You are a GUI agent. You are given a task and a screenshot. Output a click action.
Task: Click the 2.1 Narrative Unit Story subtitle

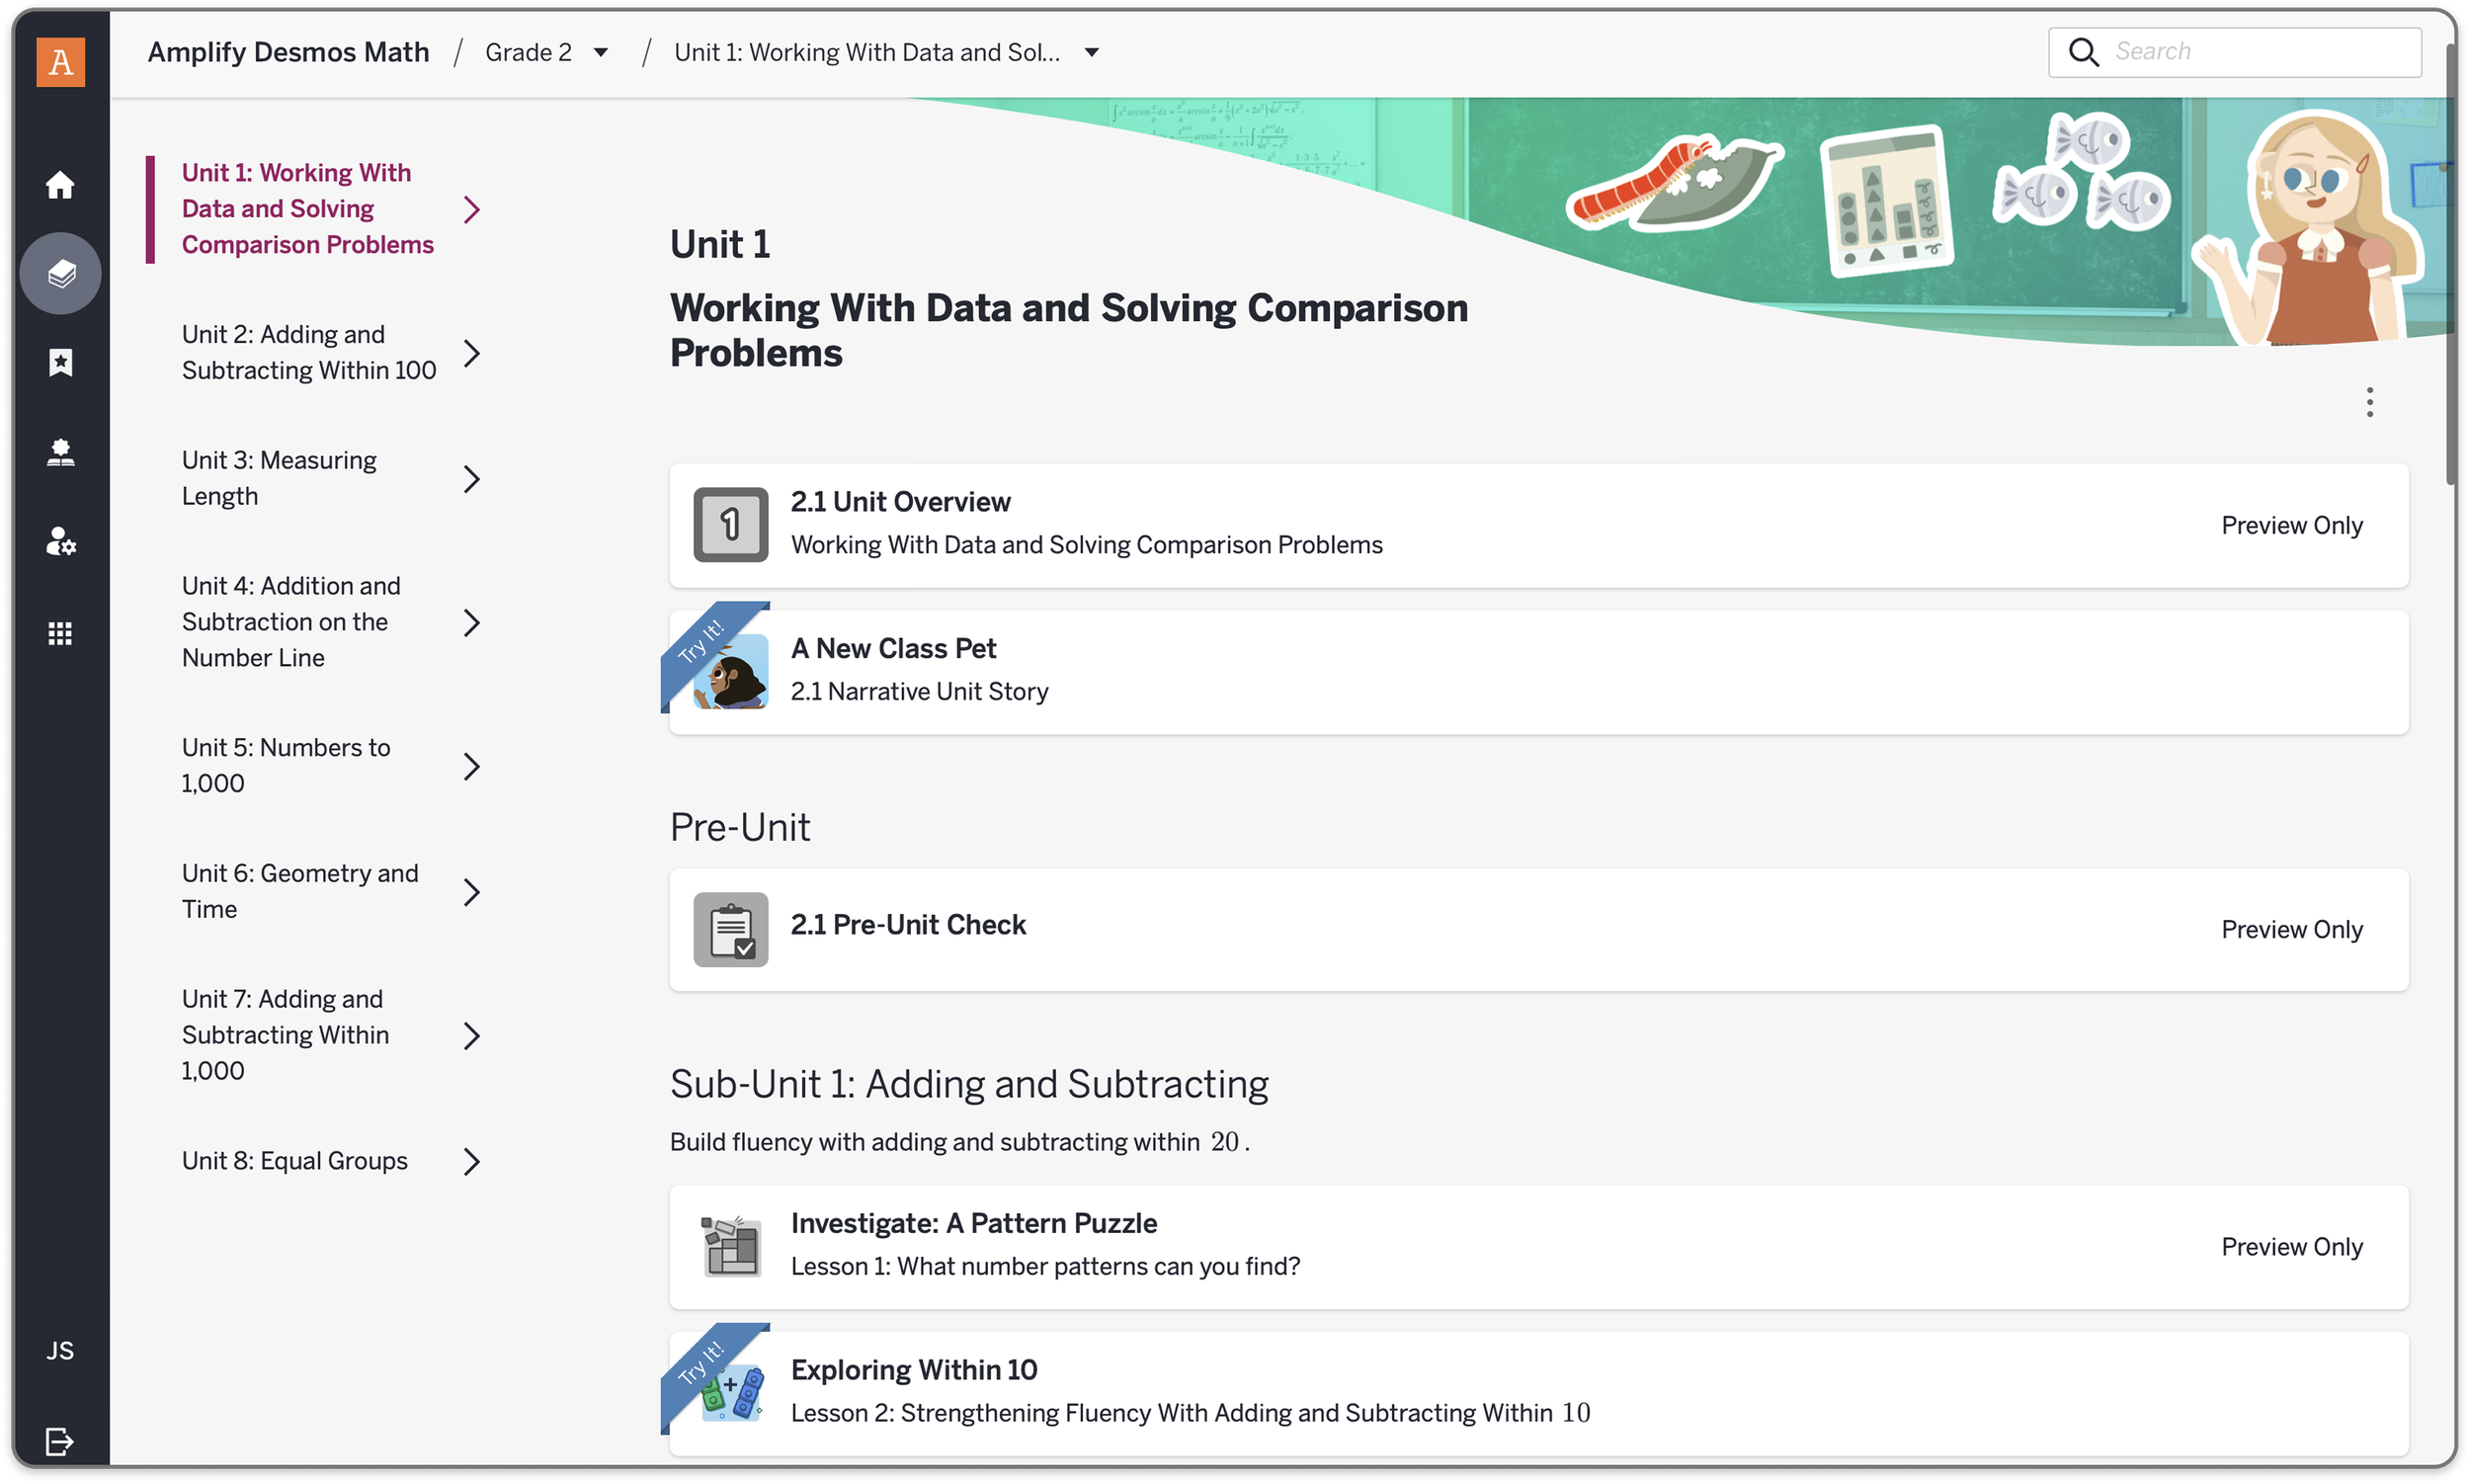click(x=919, y=692)
